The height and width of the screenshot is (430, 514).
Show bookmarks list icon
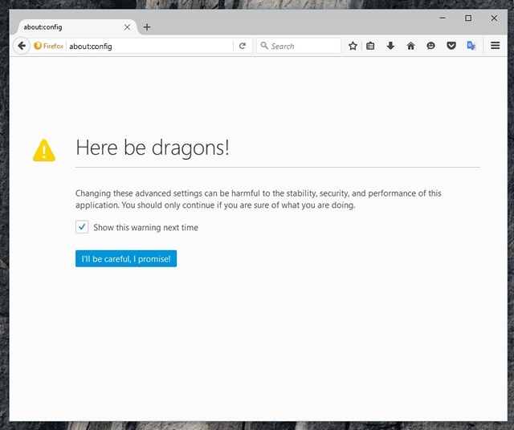[370, 46]
